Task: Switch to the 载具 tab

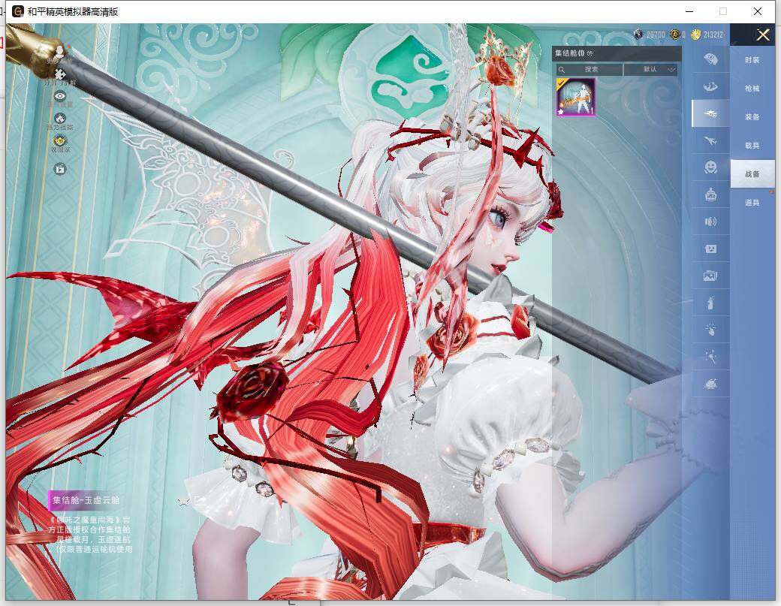Action: (x=752, y=146)
